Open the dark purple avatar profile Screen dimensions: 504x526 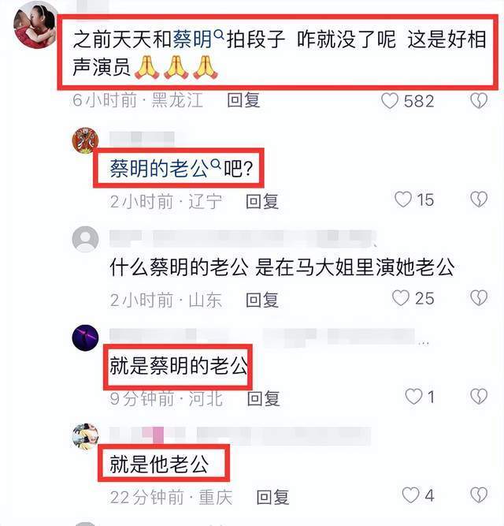(85, 338)
